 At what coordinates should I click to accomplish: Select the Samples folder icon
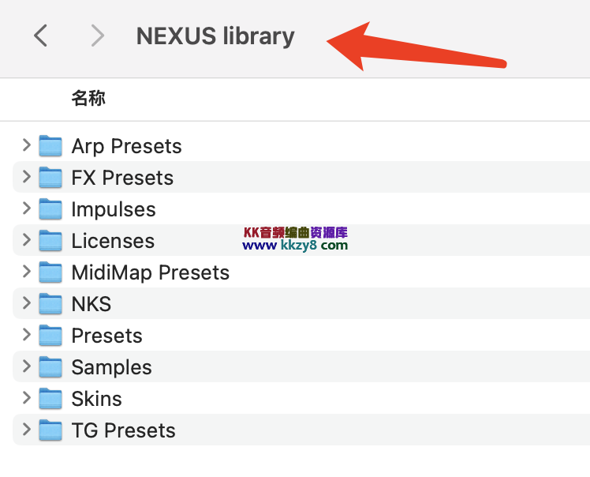[50, 367]
